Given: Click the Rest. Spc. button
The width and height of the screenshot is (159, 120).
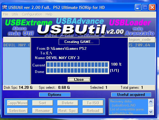Looking at the screenshot, I should coord(68,111).
